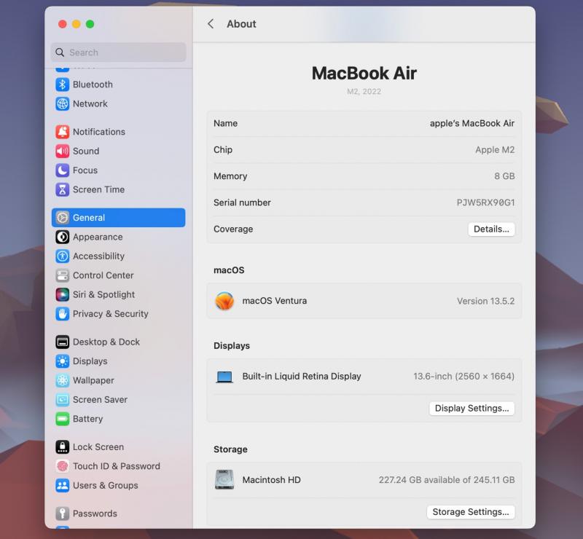The width and height of the screenshot is (583, 539).
Task: Click the Accessibility icon
Action: pos(62,256)
